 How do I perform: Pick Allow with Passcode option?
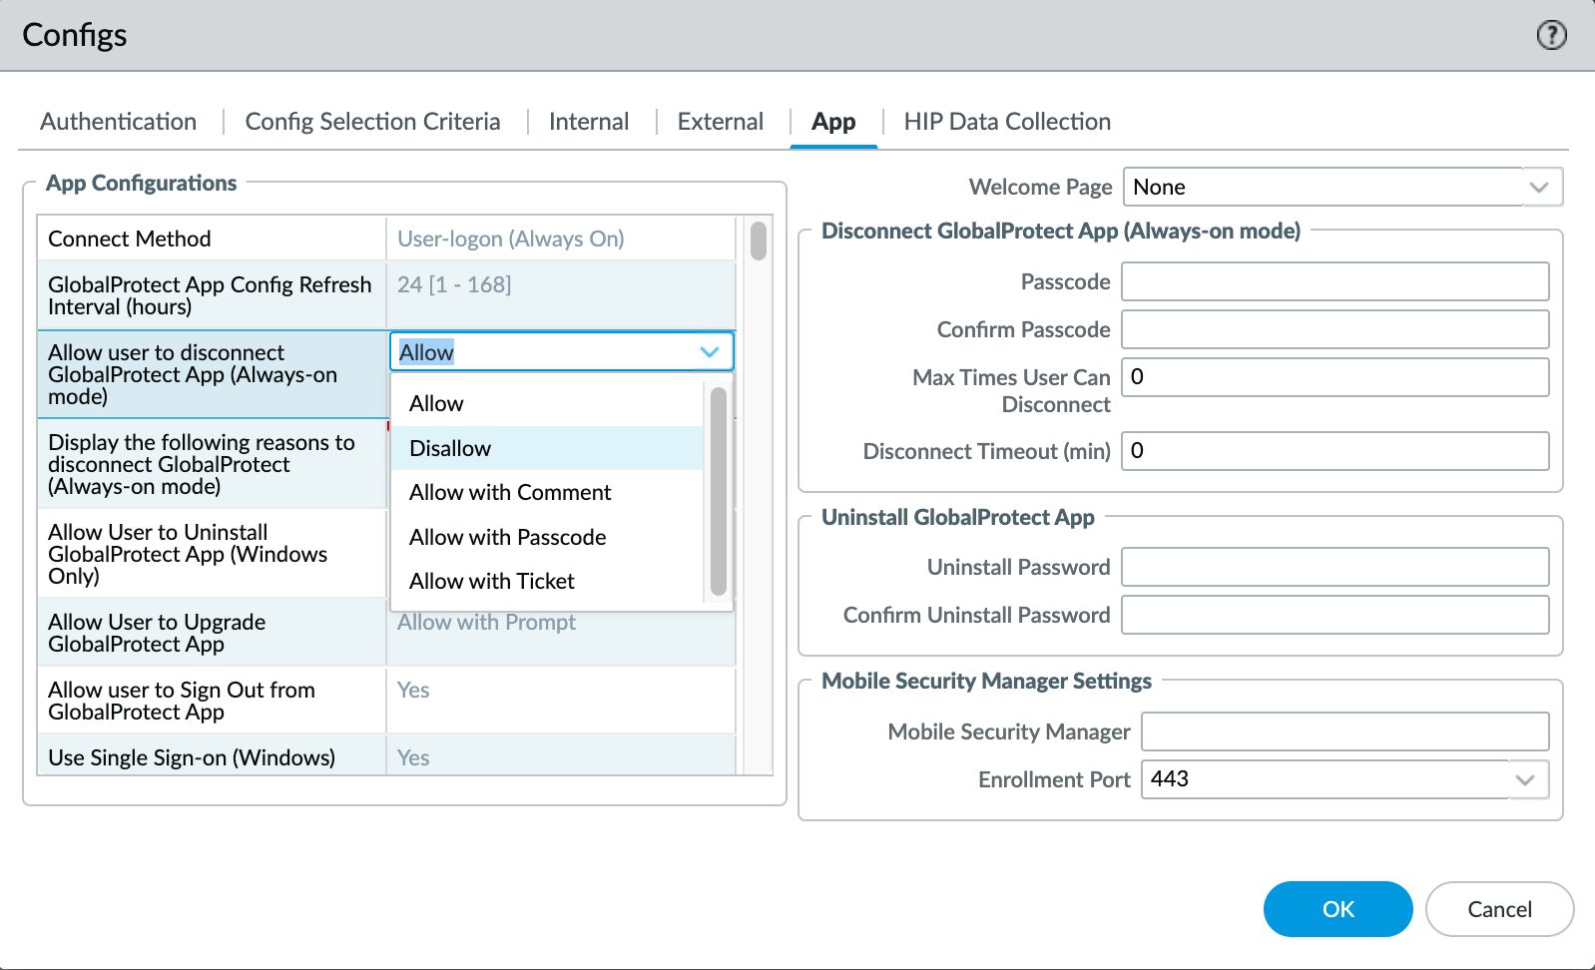[547, 537]
